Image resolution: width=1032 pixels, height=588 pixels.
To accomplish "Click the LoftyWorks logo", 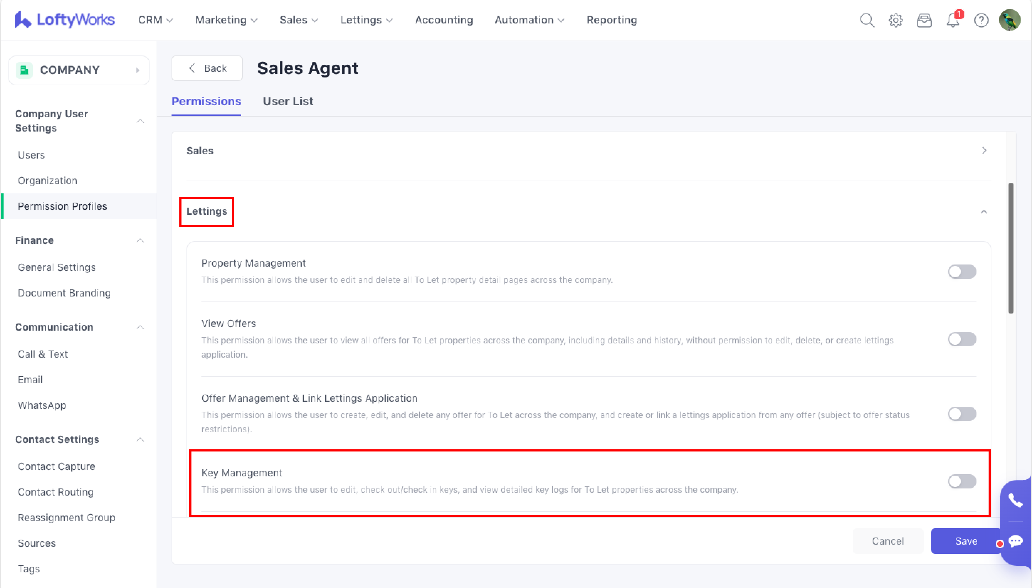I will [65, 20].
